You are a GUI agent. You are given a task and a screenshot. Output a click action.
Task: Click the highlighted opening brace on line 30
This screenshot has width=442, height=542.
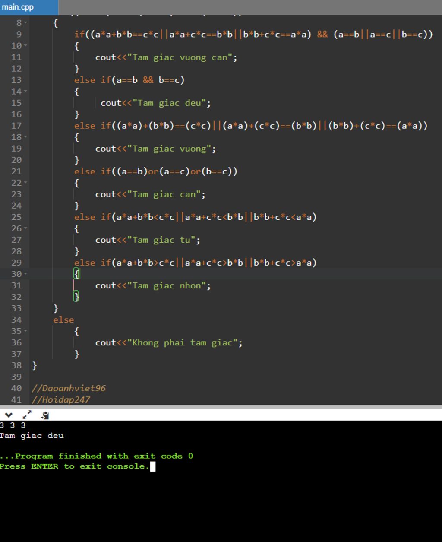[x=76, y=274]
